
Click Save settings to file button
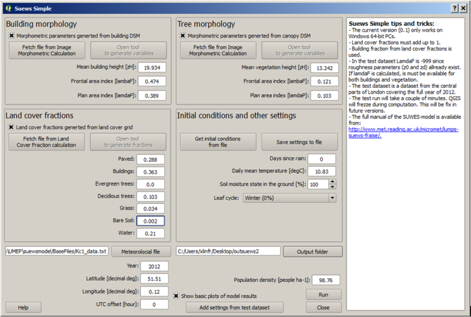click(x=300, y=142)
